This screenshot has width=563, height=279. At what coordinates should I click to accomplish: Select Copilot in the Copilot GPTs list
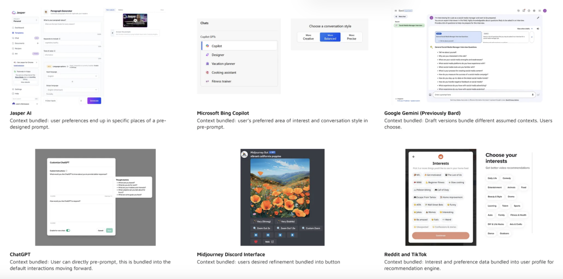pos(239,46)
